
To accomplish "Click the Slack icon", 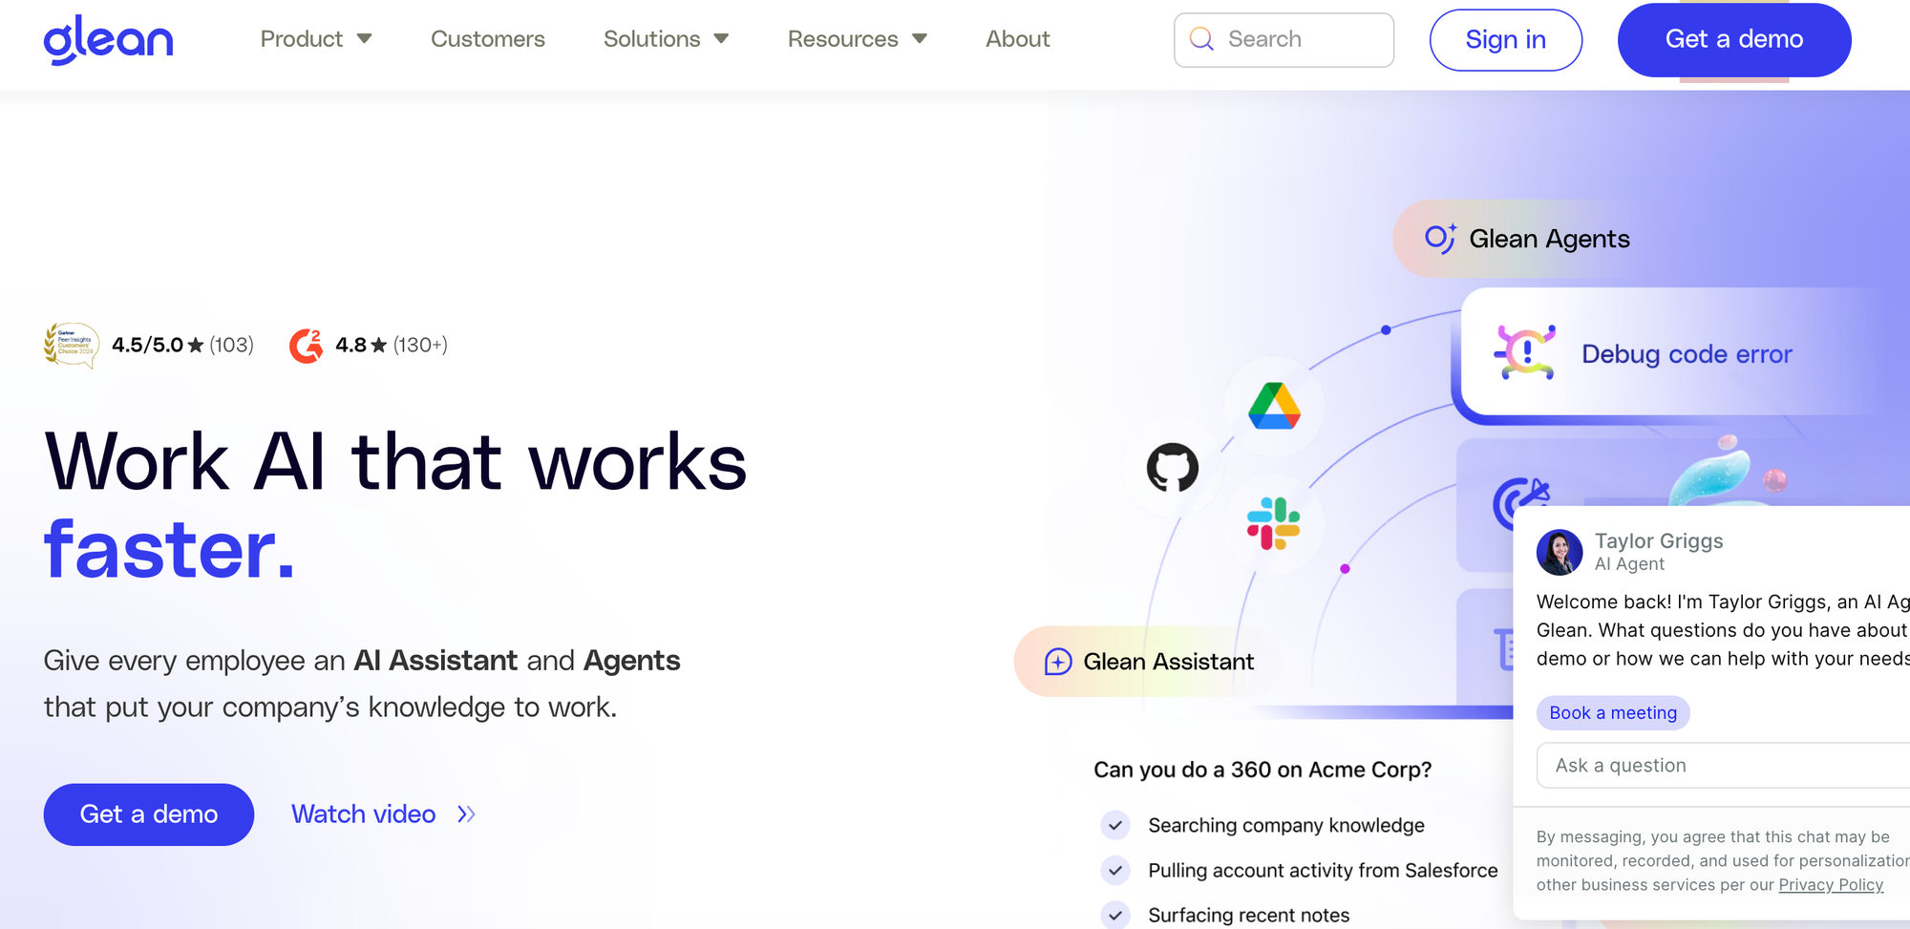I will [x=1273, y=524].
